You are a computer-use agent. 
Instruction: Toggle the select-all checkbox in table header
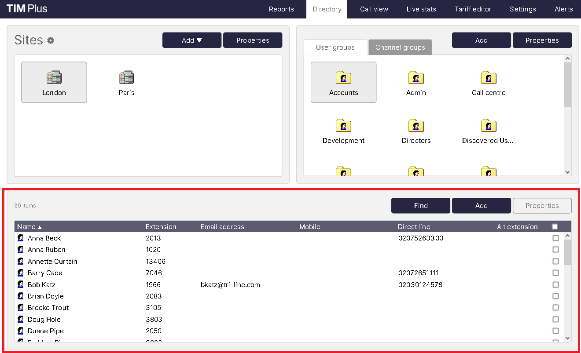pos(555,227)
